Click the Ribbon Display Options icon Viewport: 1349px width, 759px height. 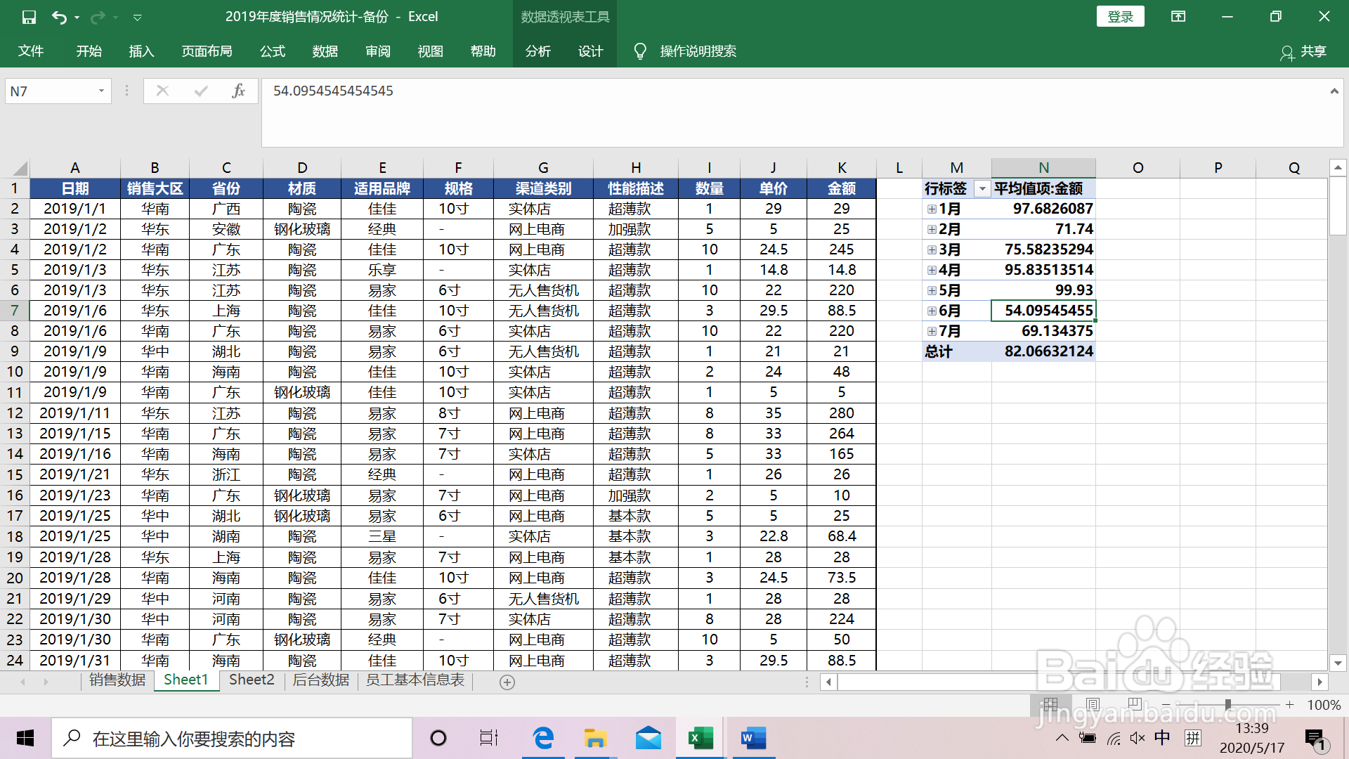(x=1178, y=16)
